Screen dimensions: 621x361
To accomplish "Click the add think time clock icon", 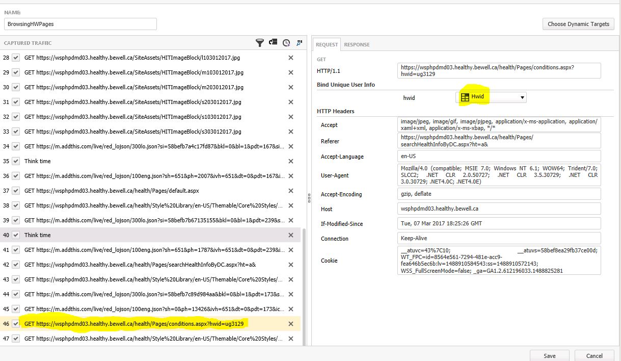I will tap(286, 43).
